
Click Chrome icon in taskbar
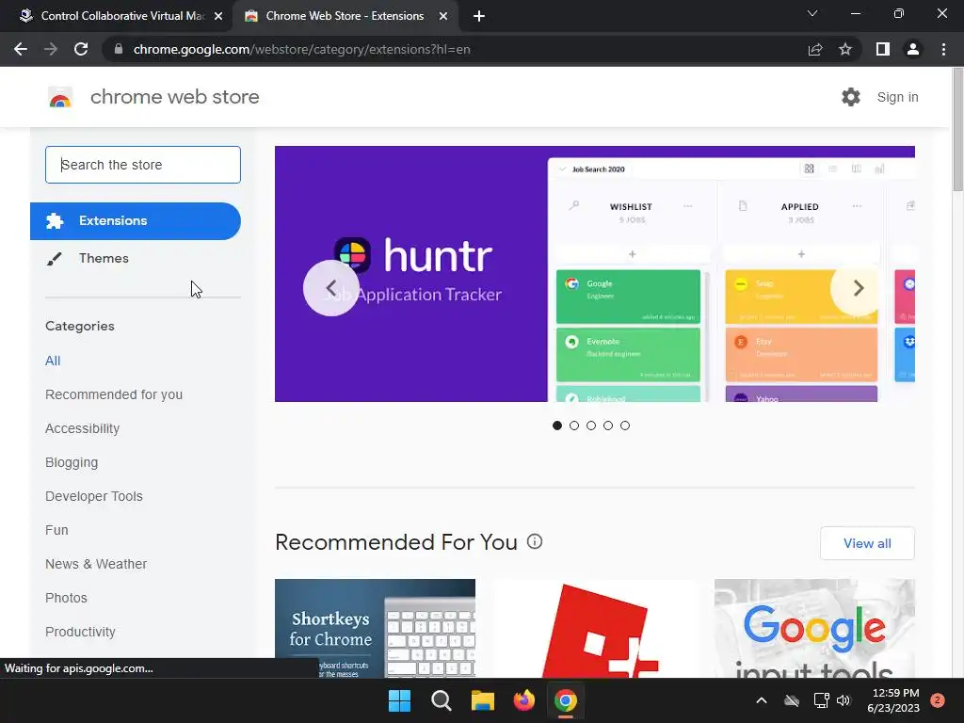click(x=566, y=700)
